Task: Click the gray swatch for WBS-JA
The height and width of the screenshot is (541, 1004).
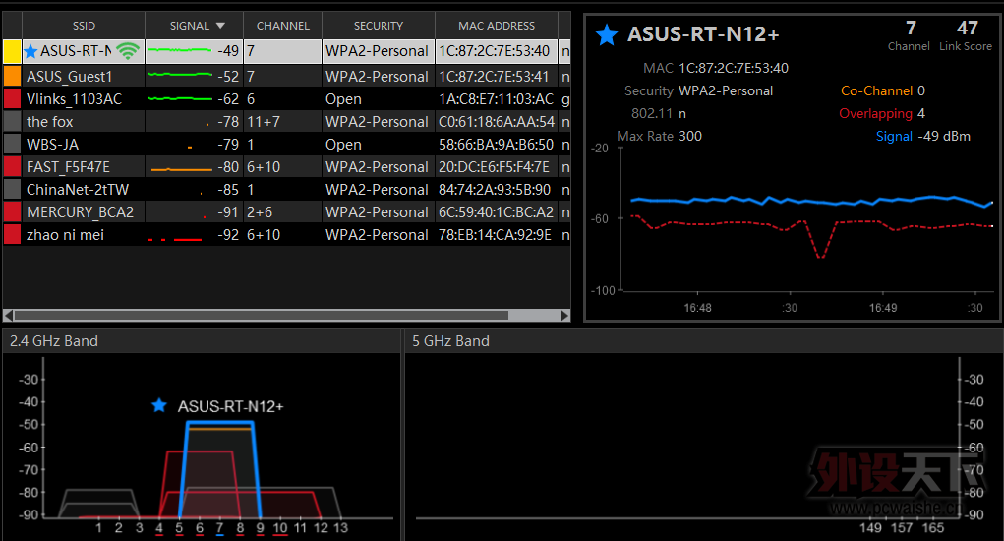Action: pos(12,144)
